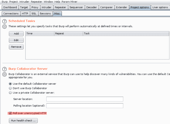170x124 pixels.
Task: Click the Task column header
Action: point(126,34)
